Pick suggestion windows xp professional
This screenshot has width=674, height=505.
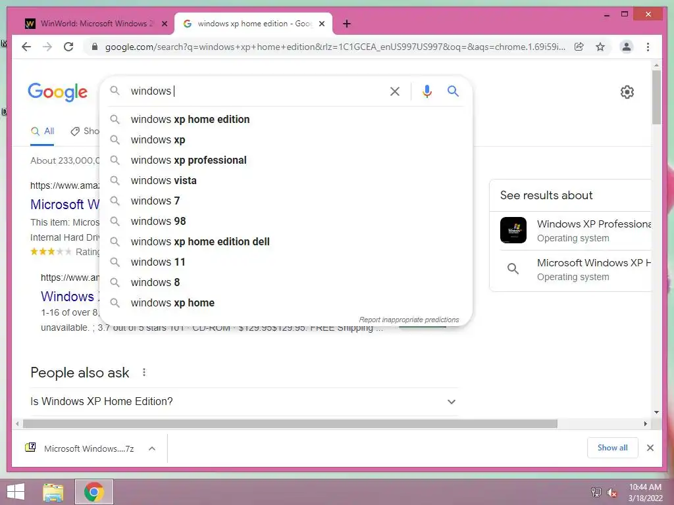pyautogui.click(x=286, y=160)
